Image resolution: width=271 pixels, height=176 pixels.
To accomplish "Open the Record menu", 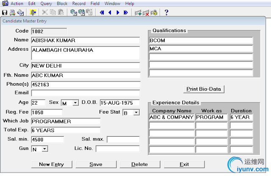I will (79, 3).
